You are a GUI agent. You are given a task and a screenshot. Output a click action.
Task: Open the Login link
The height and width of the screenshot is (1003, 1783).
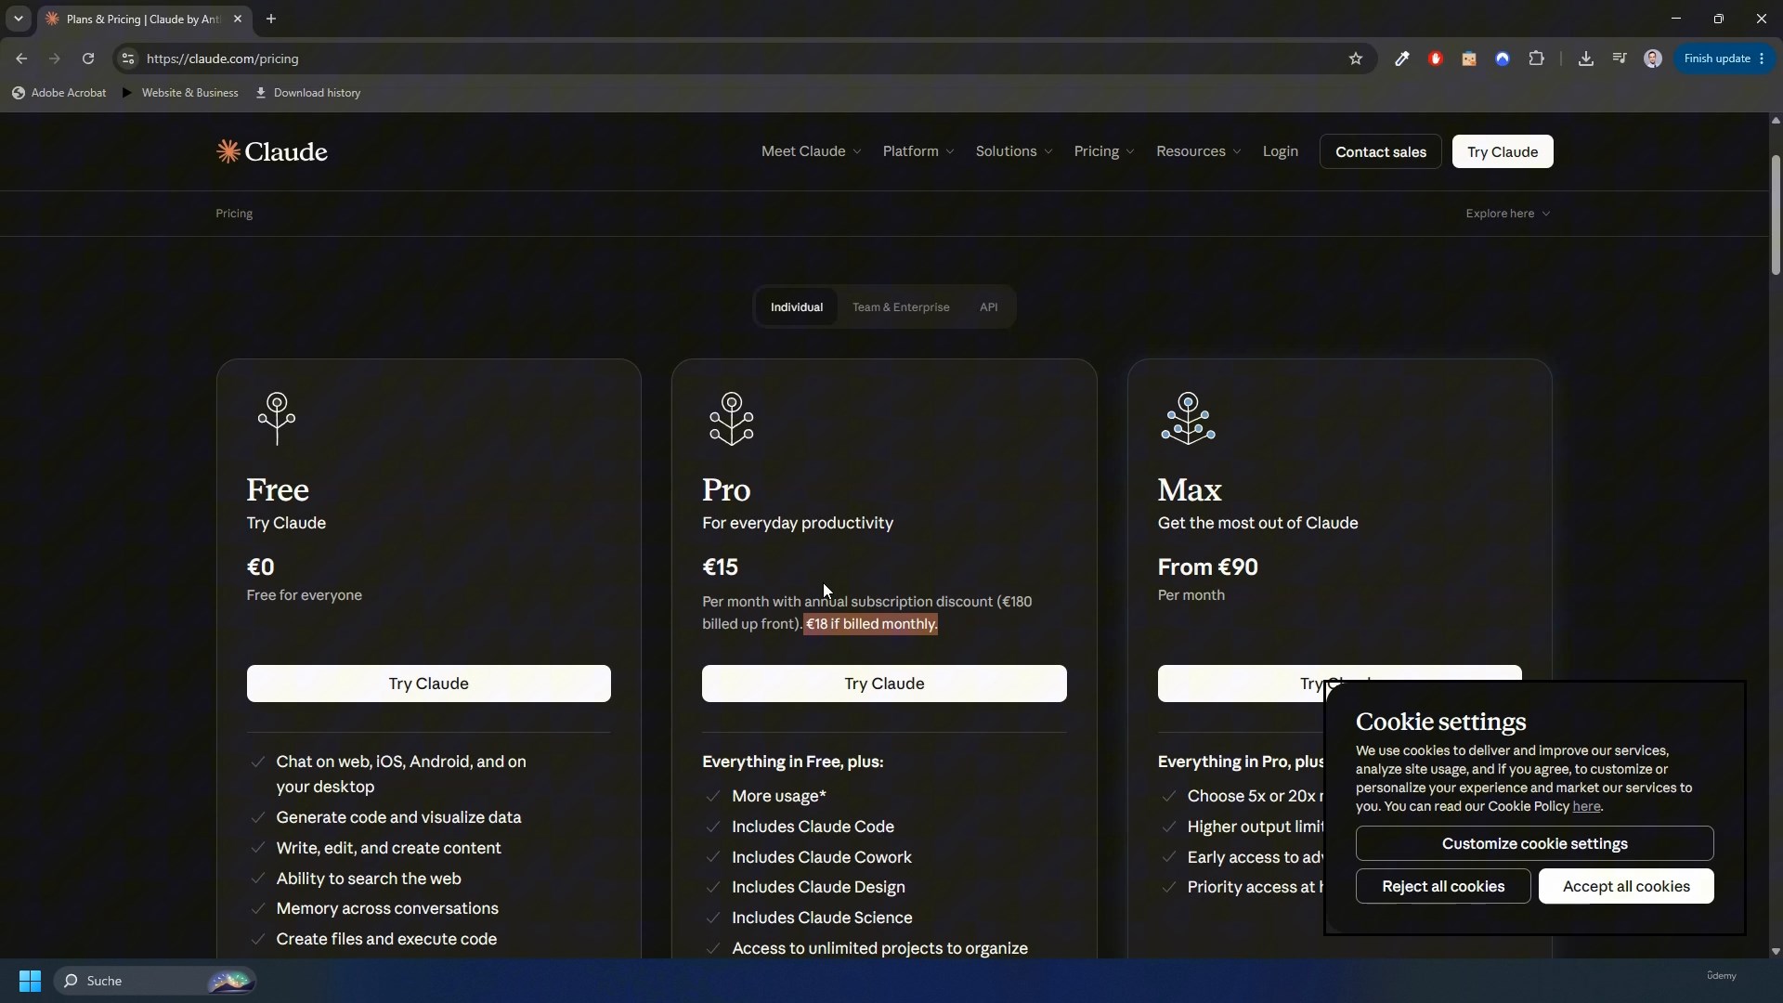click(x=1280, y=151)
